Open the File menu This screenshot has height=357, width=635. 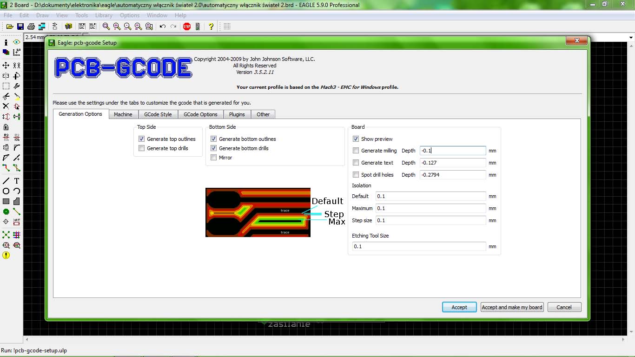[x=8, y=15]
